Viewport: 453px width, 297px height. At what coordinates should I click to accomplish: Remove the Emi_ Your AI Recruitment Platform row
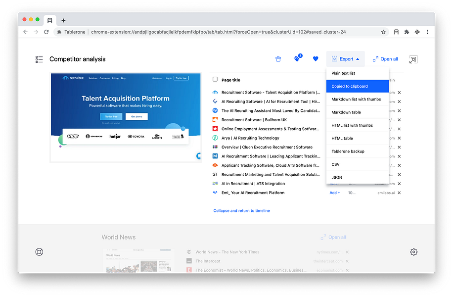coord(399,193)
